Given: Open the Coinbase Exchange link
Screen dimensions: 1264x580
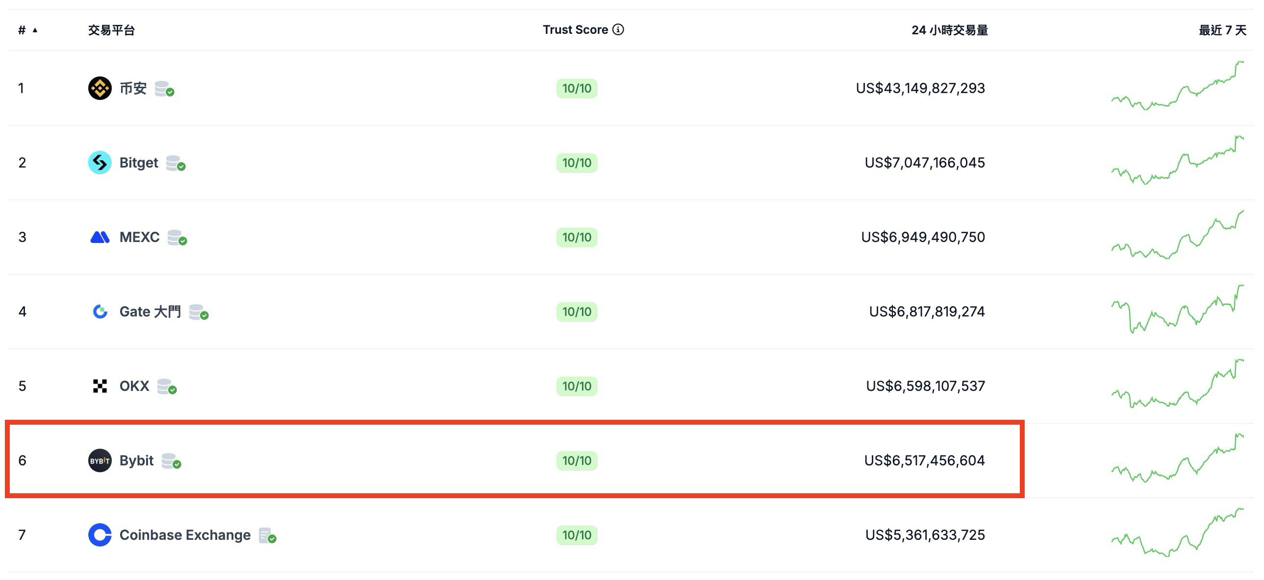Looking at the screenshot, I should click(x=185, y=535).
